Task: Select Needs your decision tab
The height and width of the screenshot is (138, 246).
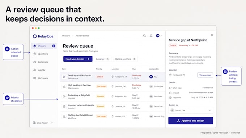Action: [78, 59]
